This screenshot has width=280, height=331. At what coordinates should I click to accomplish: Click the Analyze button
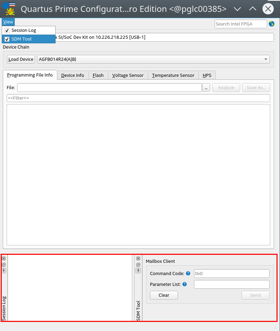pyautogui.click(x=226, y=88)
